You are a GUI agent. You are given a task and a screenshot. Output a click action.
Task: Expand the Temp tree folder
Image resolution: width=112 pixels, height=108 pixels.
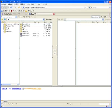[x=3, y=28]
